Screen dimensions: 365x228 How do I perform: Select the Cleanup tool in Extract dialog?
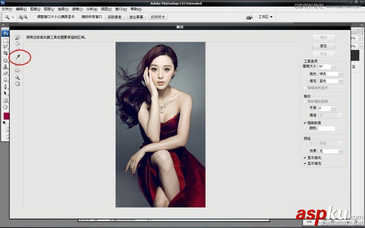pos(18,64)
